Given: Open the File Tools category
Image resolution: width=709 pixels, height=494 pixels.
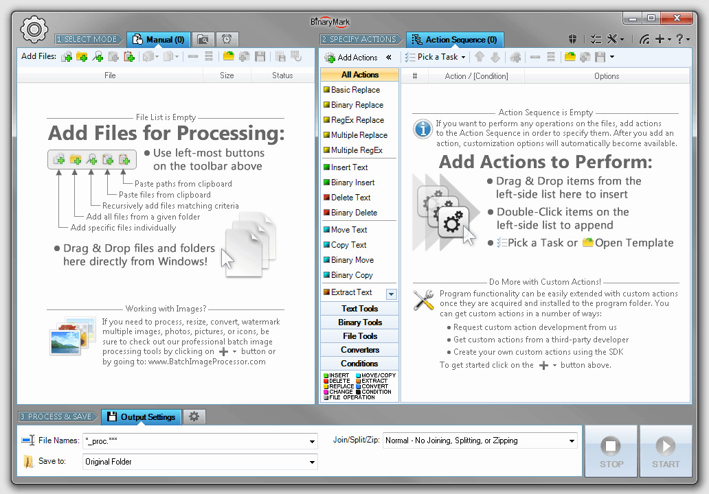Looking at the screenshot, I should pos(359,336).
